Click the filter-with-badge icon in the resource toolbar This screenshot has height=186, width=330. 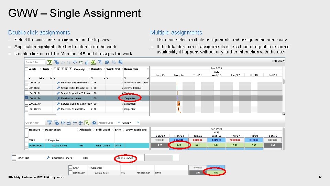tap(56, 123)
